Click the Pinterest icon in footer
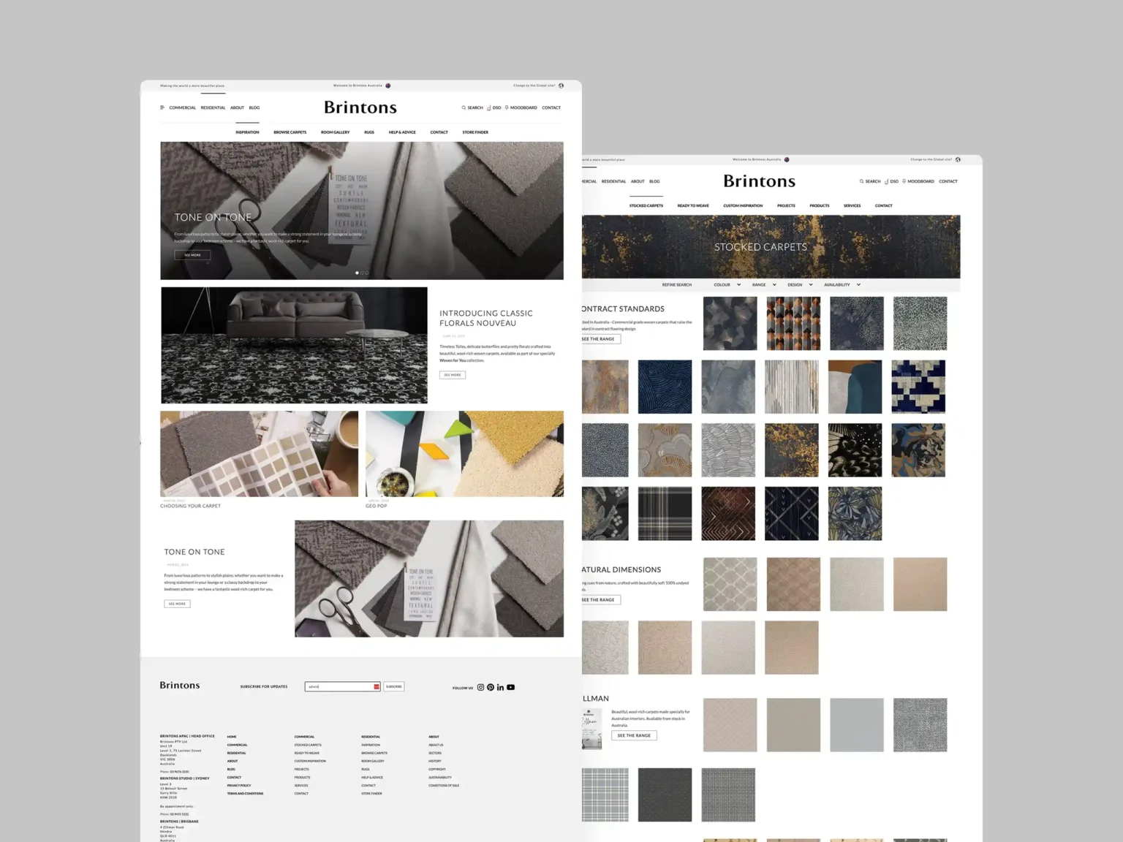 point(491,687)
